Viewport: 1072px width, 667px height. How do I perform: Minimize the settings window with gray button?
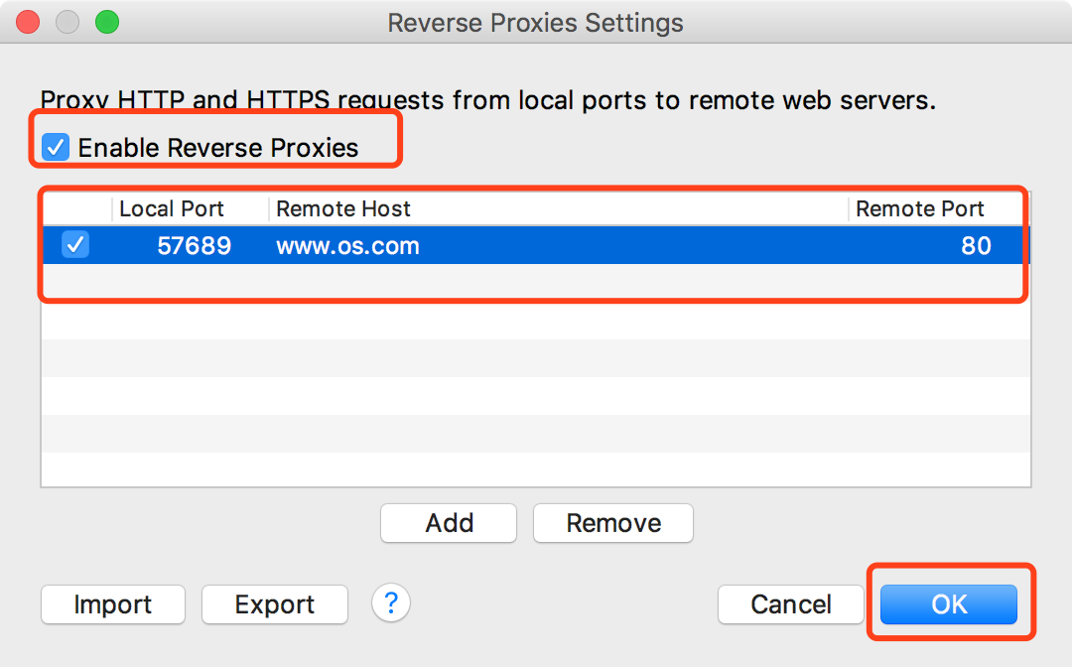(x=67, y=22)
